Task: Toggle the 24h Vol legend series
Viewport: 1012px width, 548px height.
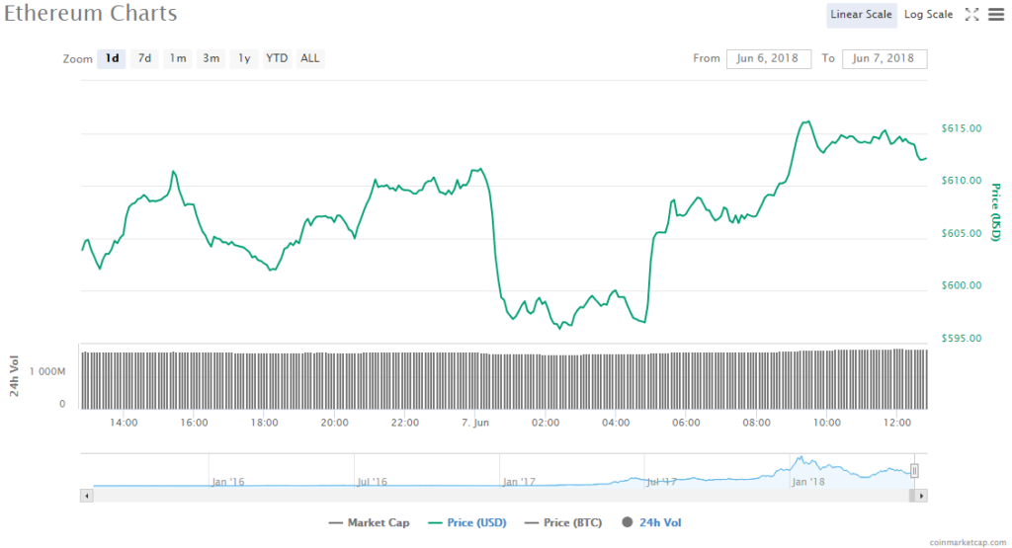Action: pyautogui.click(x=651, y=522)
